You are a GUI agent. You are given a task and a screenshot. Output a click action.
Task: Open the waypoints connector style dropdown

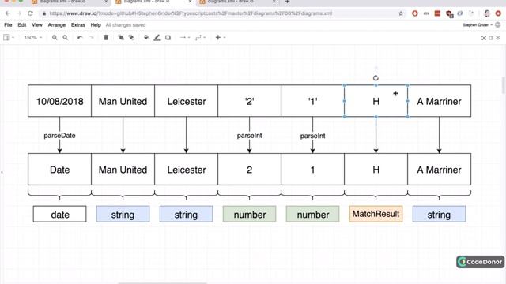(x=200, y=38)
